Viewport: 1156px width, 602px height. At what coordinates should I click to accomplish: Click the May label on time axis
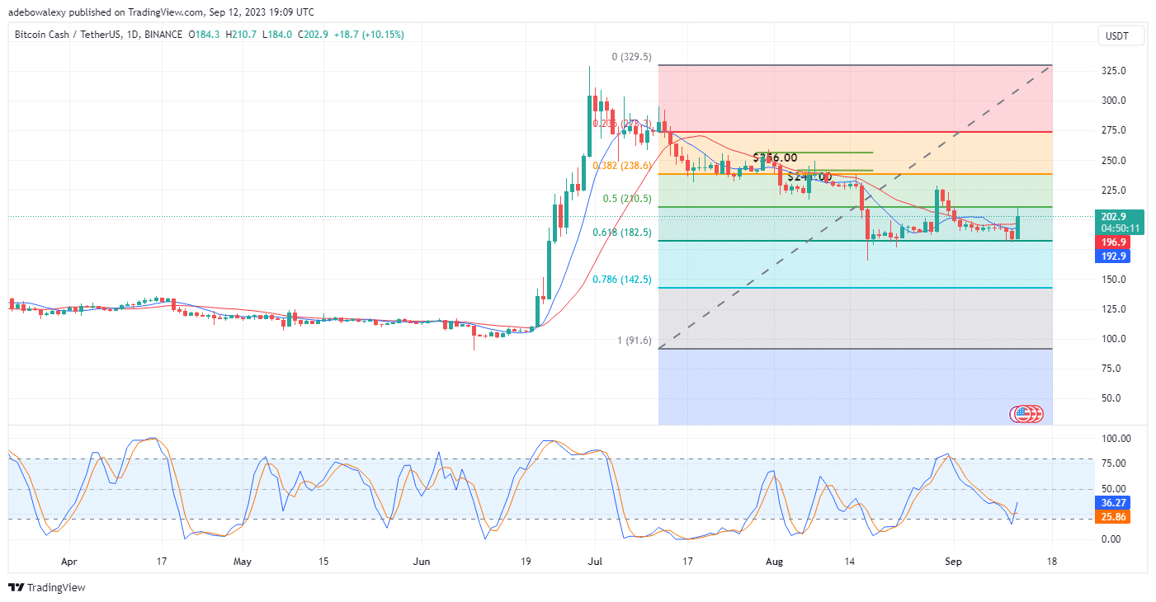tap(242, 562)
